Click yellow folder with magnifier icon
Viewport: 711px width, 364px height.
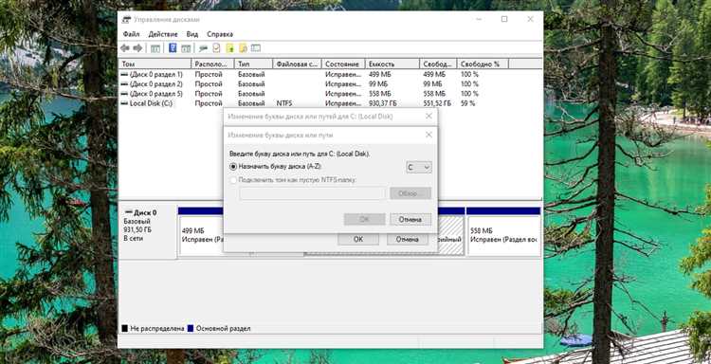click(x=243, y=48)
